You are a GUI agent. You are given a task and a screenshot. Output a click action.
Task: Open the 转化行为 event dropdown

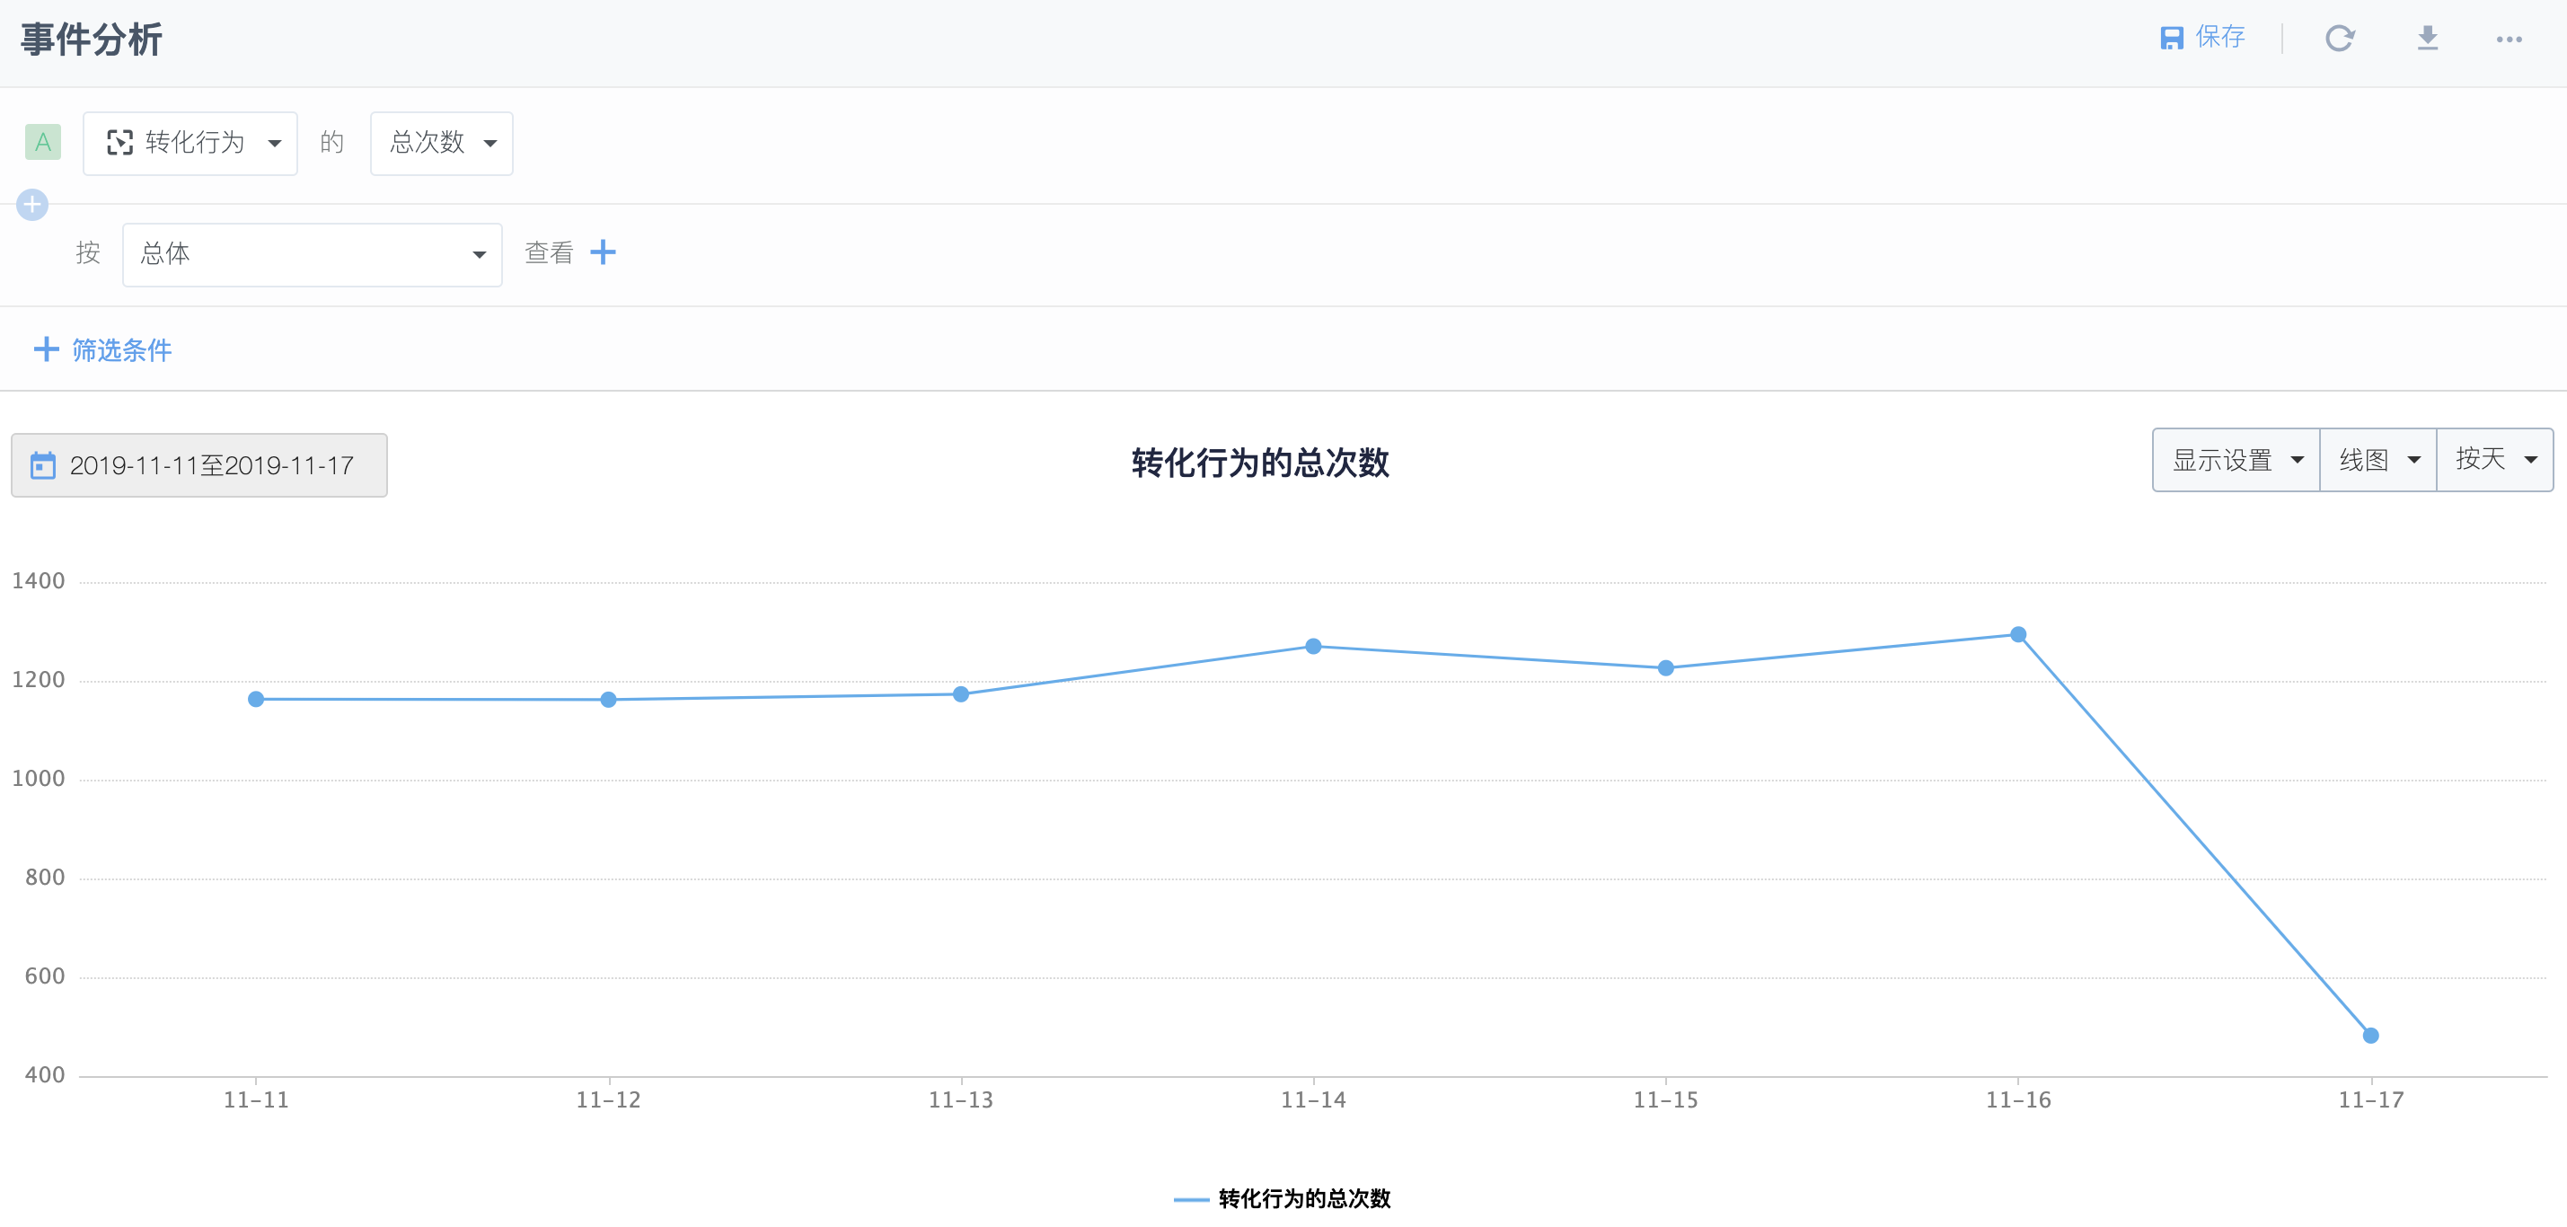pyautogui.click(x=190, y=144)
